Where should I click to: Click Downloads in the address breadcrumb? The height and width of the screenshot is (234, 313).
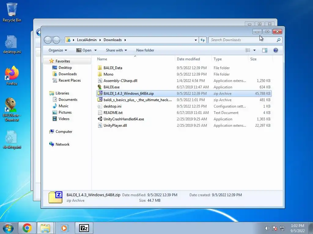(x=112, y=40)
